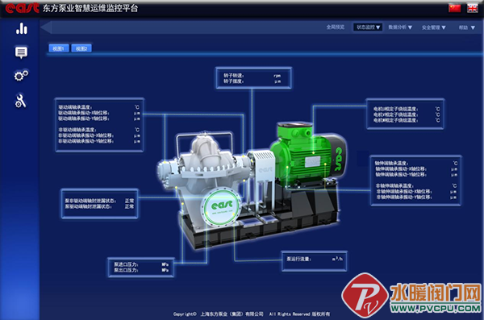This screenshot has width=484, height=320.
Task: Click the 转子转速 rpm reading
Action: (252, 75)
